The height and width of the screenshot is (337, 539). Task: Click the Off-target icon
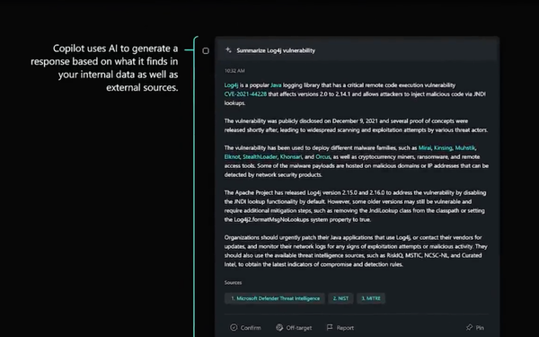click(279, 327)
